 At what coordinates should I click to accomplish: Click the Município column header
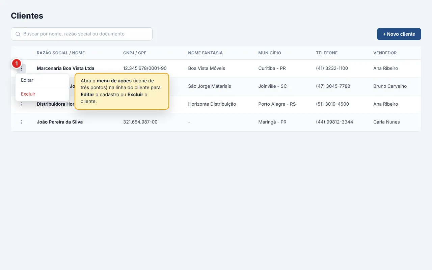point(270,53)
